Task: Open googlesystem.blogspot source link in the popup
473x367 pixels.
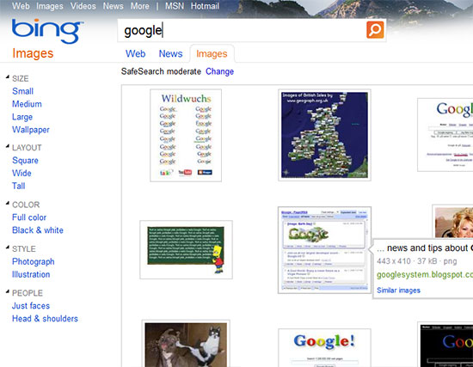Action: pyautogui.click(x=425, y=275)
